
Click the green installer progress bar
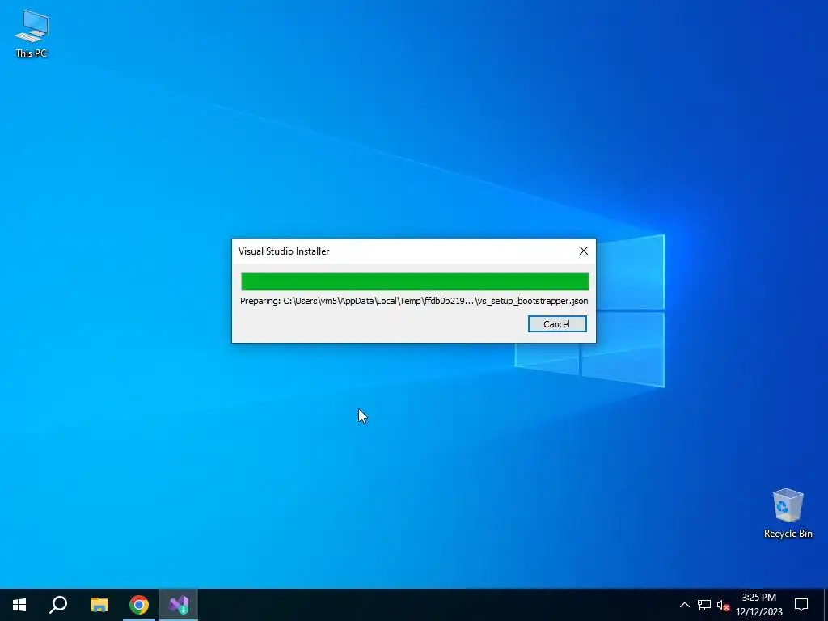pos(415,281)
